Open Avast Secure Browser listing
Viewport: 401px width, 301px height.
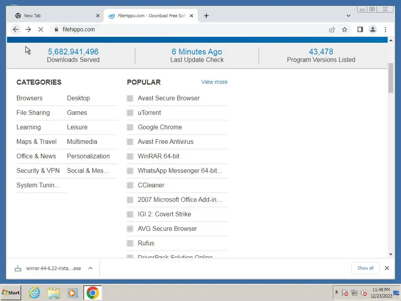(x=168, y=98)
